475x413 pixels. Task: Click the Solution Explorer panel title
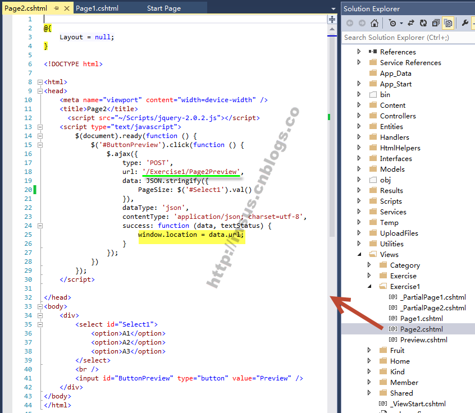click(x=371, y=9)
